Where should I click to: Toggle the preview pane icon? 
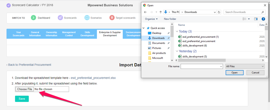point(256,19)
